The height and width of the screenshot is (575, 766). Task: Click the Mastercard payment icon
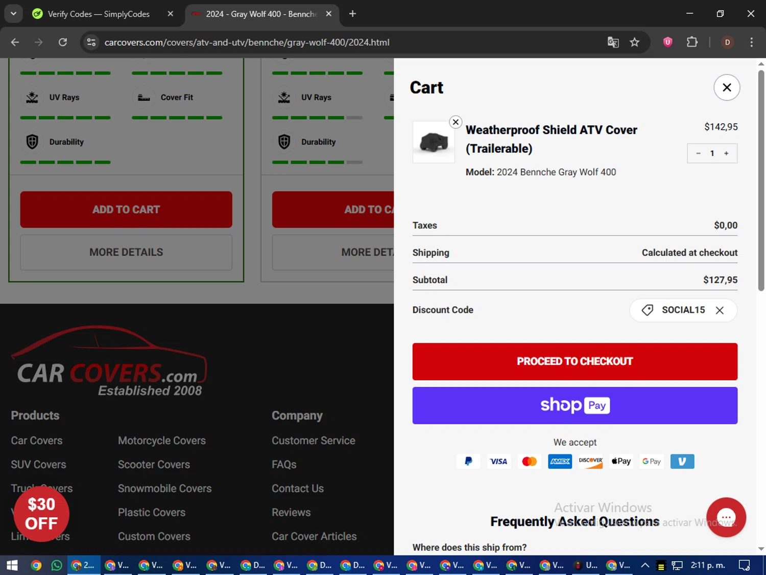point(530,462)
